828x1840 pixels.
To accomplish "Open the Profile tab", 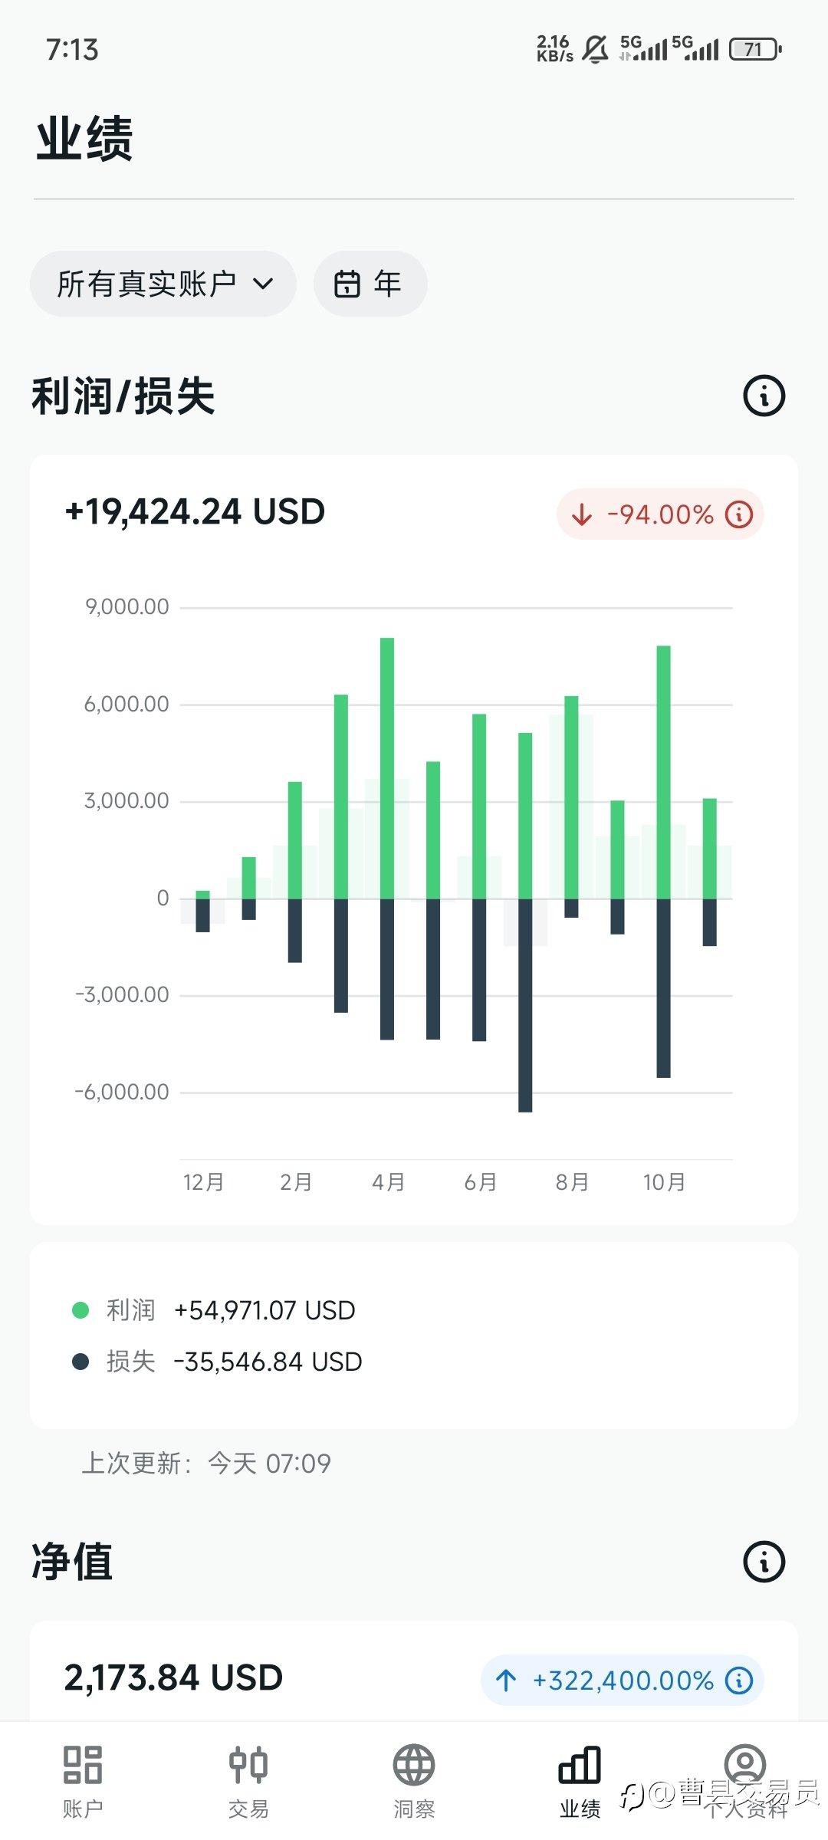I will (x=745, y=1780).
